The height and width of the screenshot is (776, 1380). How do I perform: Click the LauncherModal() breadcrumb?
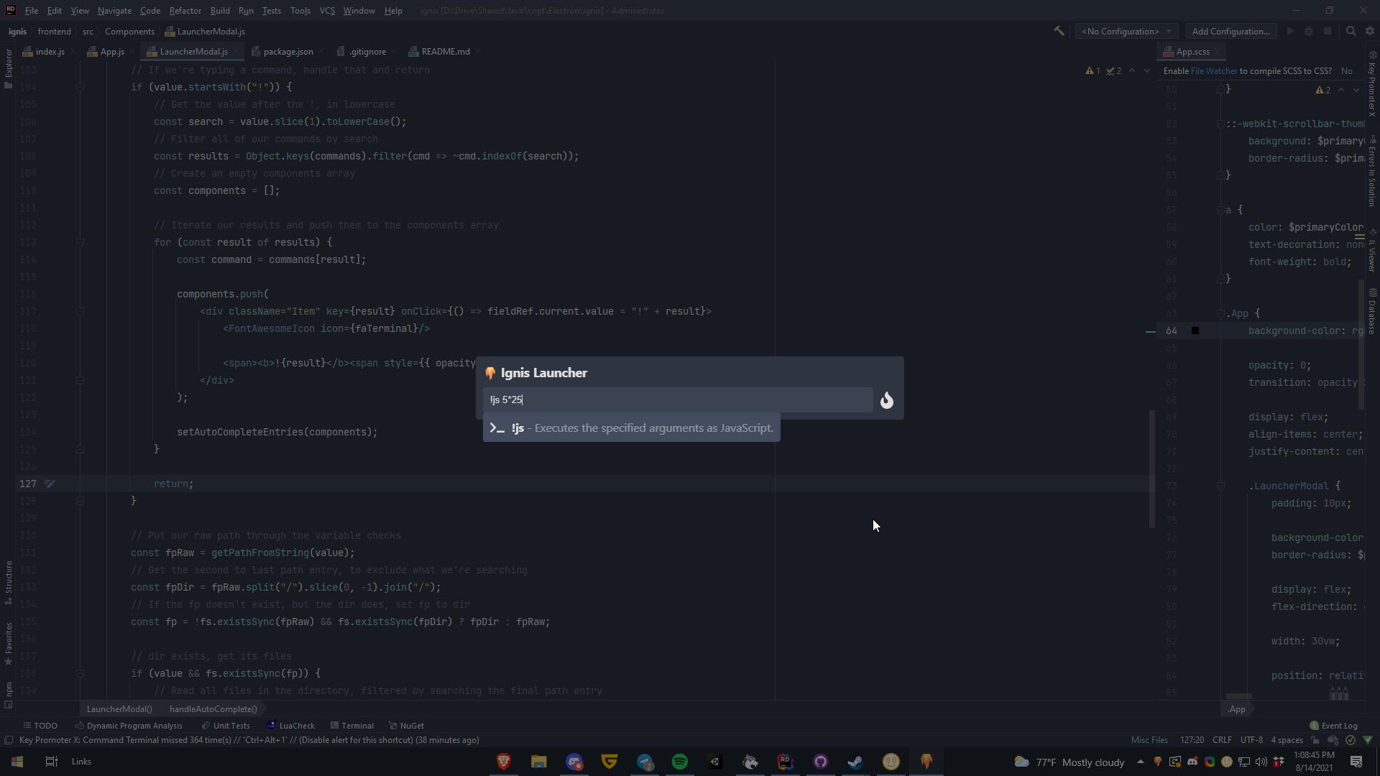(x=119, y=709)
